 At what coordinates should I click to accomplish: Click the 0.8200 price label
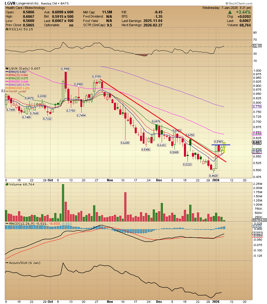tap(42, 96)
